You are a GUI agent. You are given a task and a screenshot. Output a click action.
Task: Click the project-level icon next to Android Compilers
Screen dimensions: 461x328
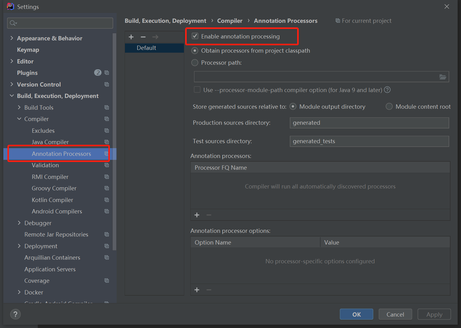[107, 211]
